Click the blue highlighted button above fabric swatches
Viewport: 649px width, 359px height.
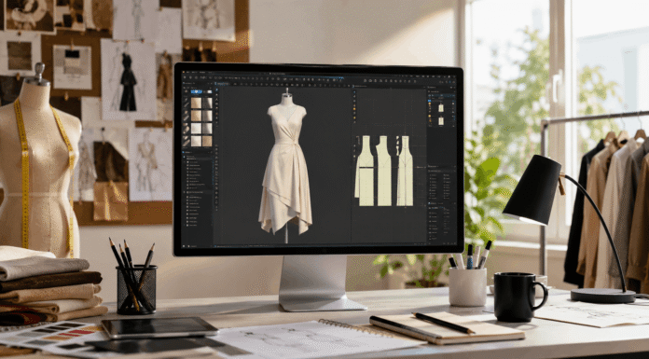(197, 91)
